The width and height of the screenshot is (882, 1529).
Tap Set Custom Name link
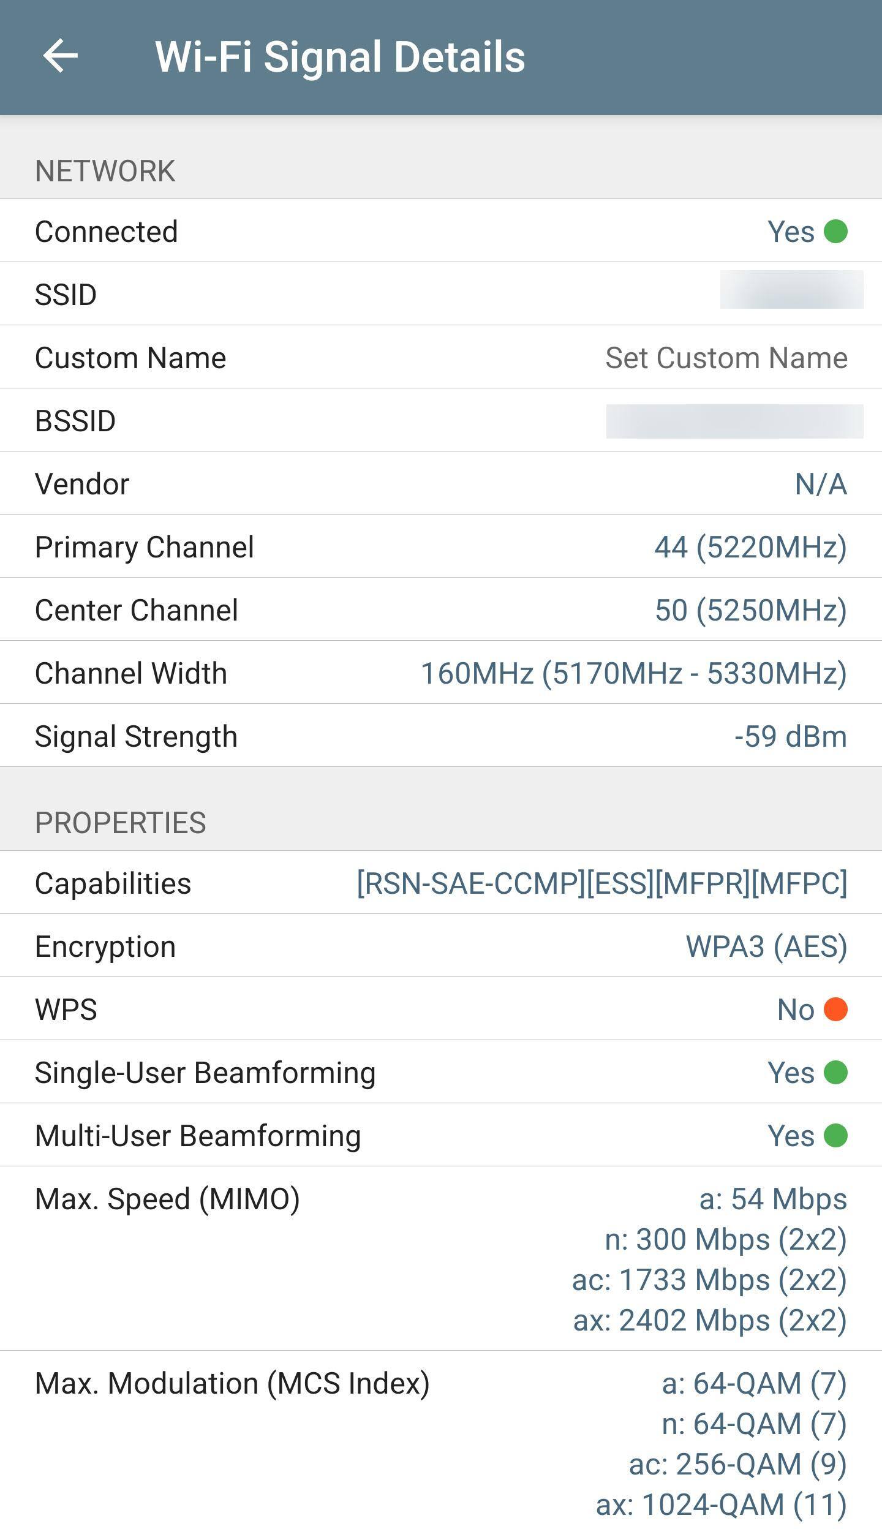726,358
